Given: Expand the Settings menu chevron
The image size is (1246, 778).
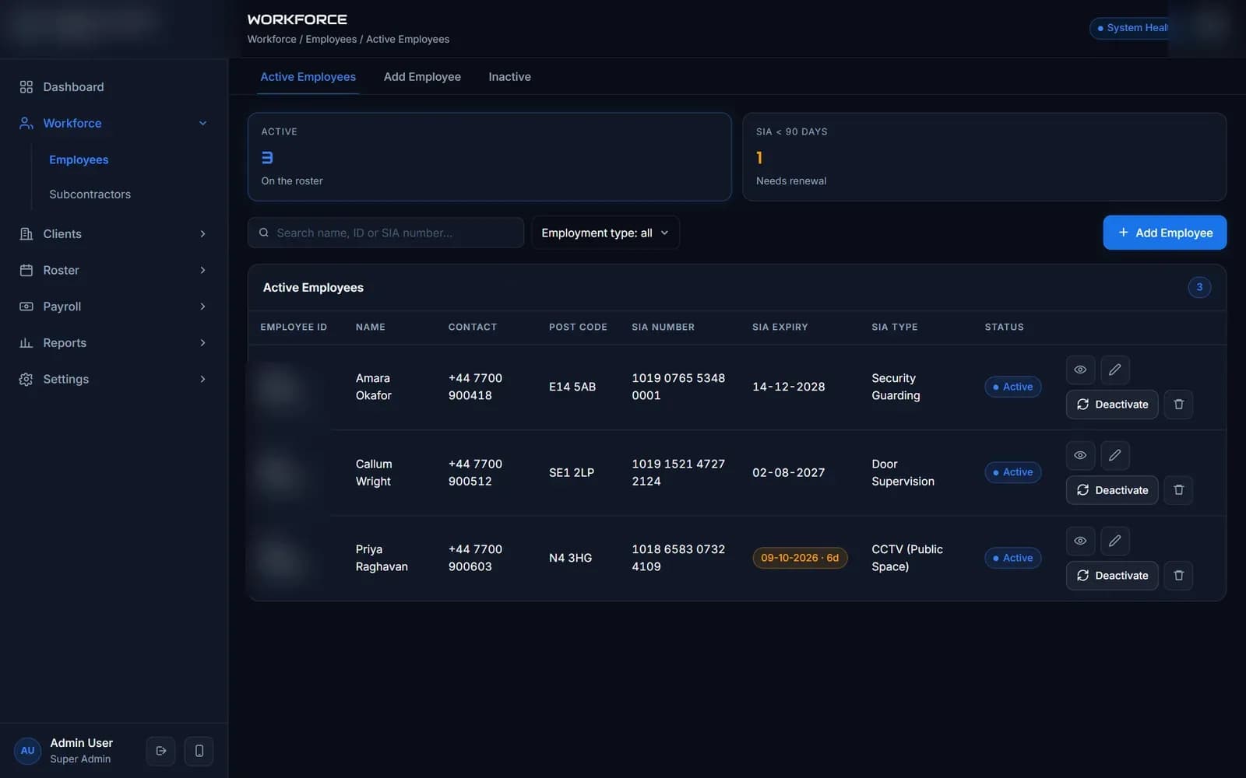Looking at the screenshot, I should tap(202, 379).
